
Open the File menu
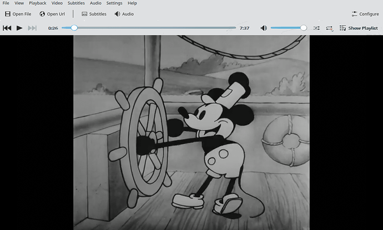[x=6, y=3]
